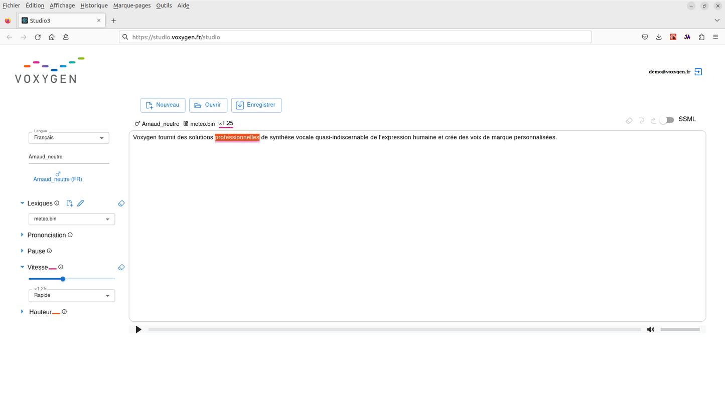Expand the Prononciation section

(x=22, y=235)
